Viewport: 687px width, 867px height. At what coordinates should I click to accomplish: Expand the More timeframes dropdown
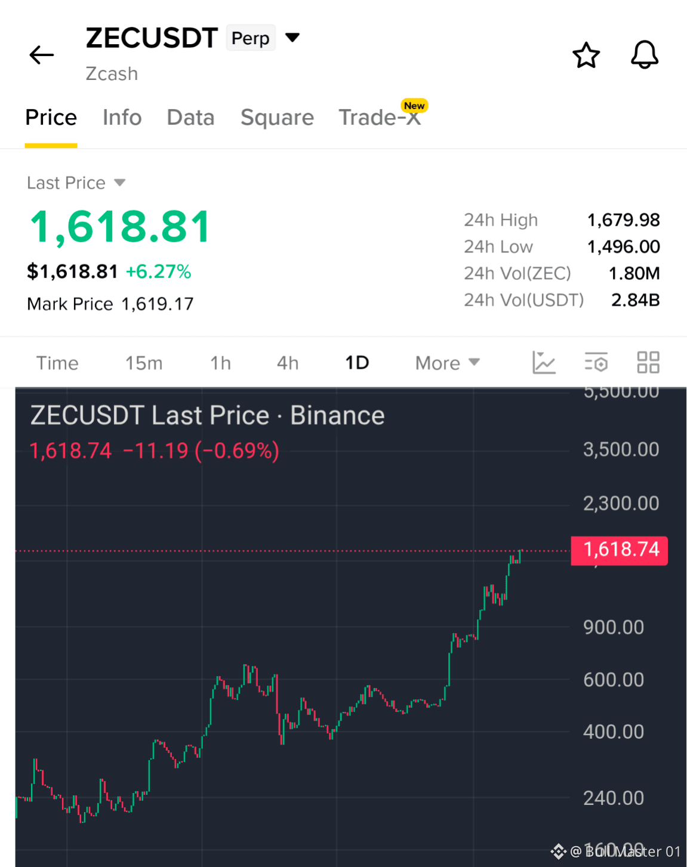[x=447, y=363]
